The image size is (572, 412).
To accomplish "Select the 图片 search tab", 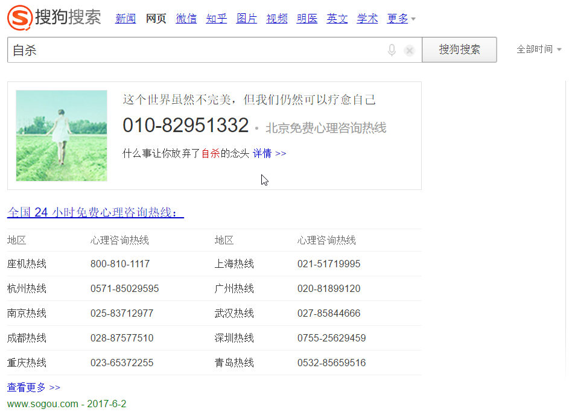I will [x=246, y=19].
